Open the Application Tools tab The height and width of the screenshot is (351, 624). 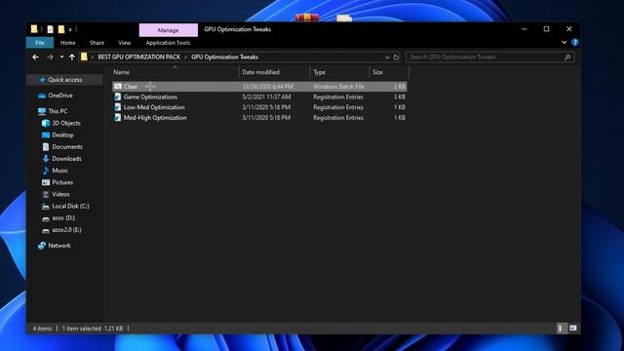pos(168,43)
